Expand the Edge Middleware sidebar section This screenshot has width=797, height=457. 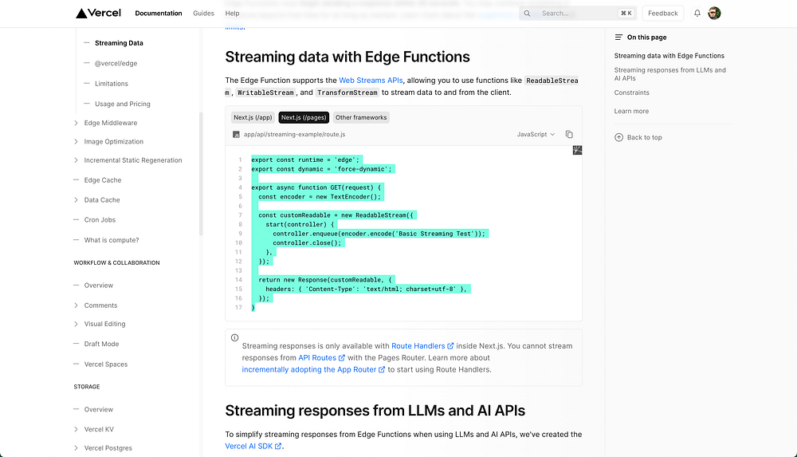click(x=76, y=123)
